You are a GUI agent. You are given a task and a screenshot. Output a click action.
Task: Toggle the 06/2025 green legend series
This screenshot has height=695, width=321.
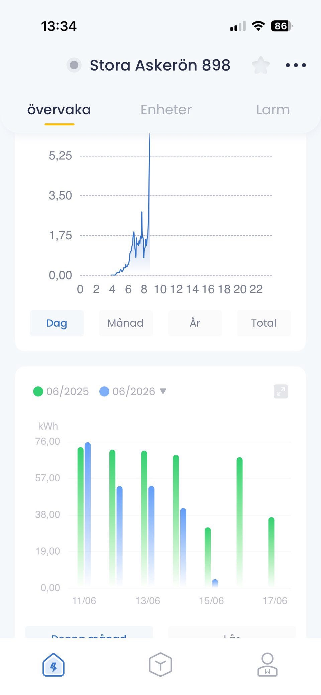point(61,391)
